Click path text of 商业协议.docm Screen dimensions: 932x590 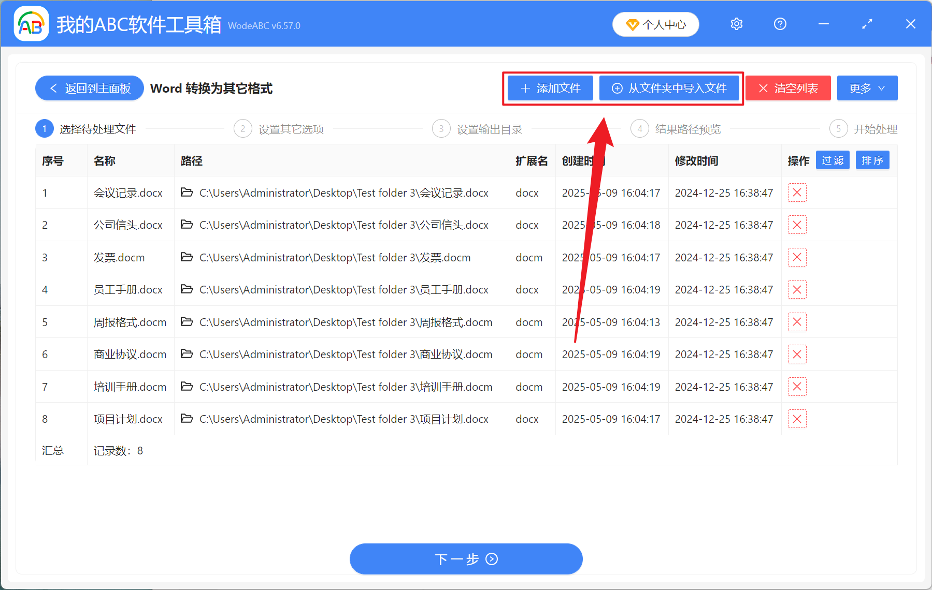tap(346, 355)
